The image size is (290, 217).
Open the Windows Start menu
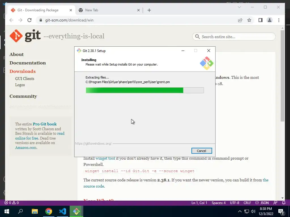pyautogui.click(x=7, y=211)
